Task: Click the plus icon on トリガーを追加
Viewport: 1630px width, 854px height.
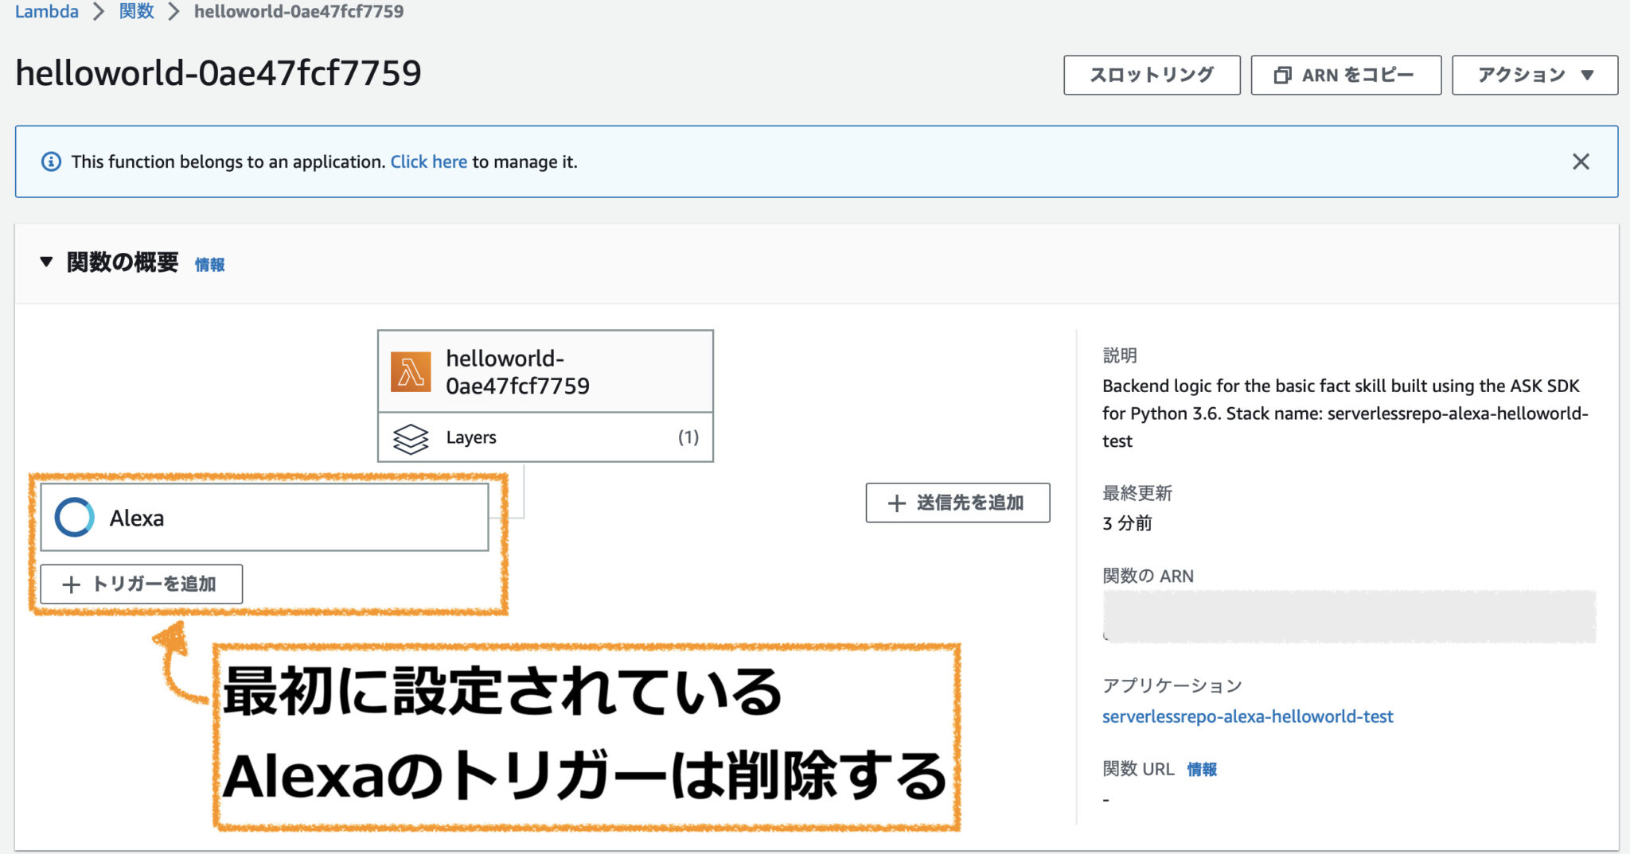Action: (70, 584)
